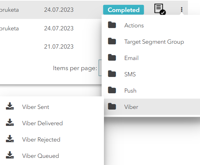Image resolution: width=200 pixels, height=165 pixels.
Task: Download the Viber Rejected report
Action: click(41, 140)
